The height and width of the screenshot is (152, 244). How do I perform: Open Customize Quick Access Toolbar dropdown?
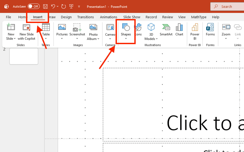[79, 6]
